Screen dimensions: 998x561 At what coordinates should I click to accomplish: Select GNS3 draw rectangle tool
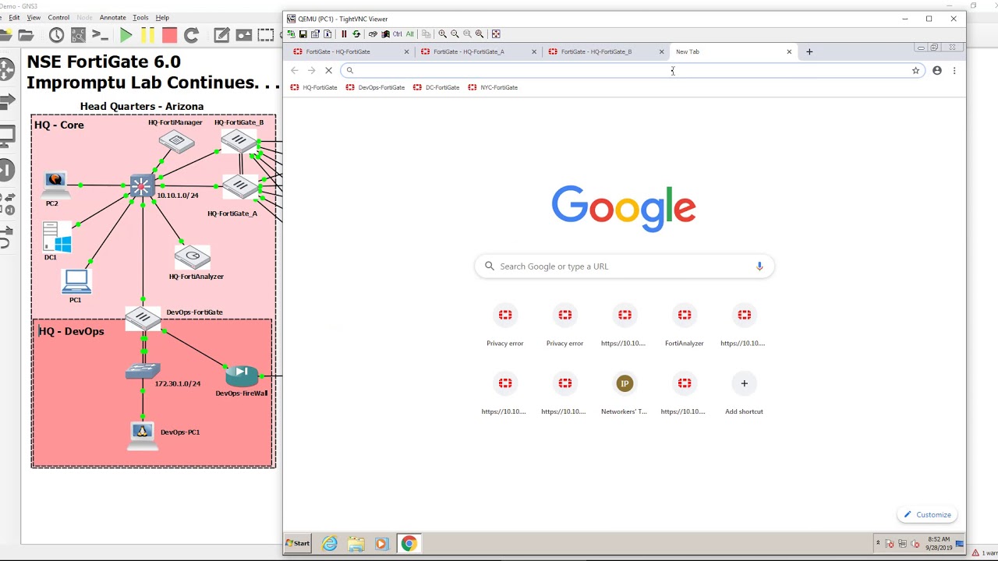[266, 35]
